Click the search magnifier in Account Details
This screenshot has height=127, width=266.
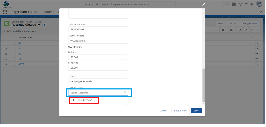tap(125, 93)
